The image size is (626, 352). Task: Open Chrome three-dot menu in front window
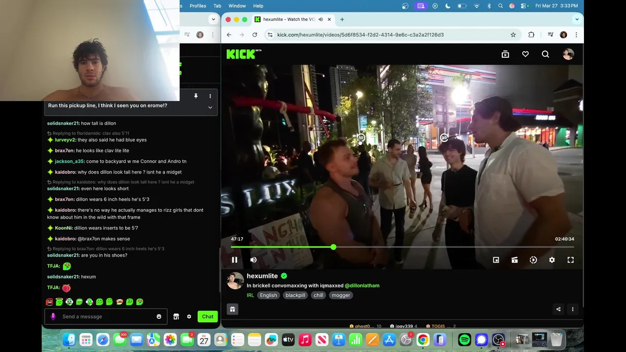(576, 35)
